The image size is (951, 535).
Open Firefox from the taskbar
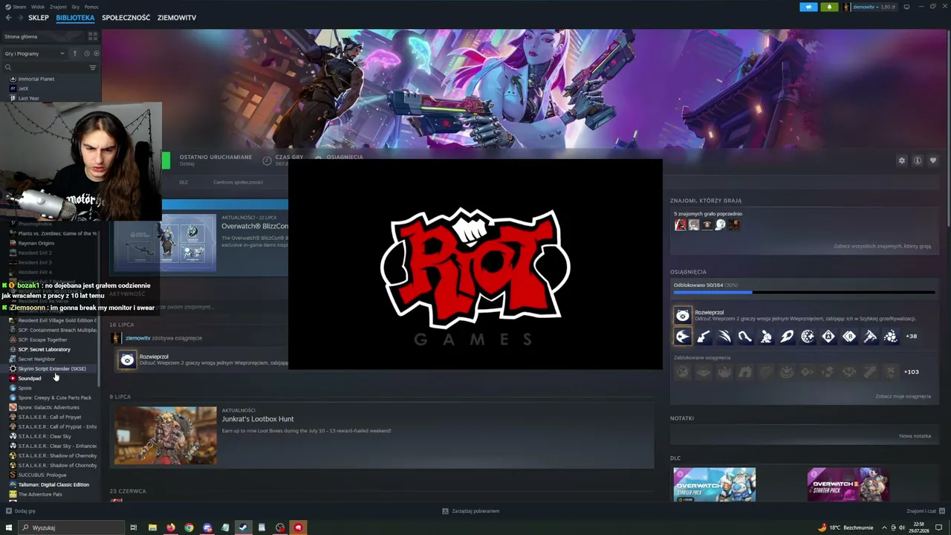coord(171,528)
